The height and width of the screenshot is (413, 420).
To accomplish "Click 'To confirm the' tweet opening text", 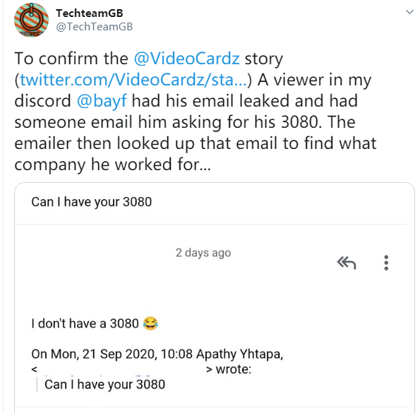I will [71, 59].
